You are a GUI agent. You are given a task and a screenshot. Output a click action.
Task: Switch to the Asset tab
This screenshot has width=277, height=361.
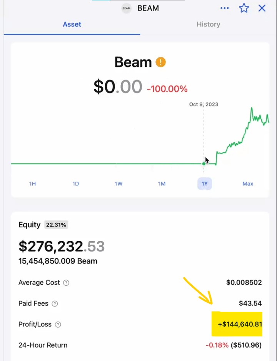(72, 24)
